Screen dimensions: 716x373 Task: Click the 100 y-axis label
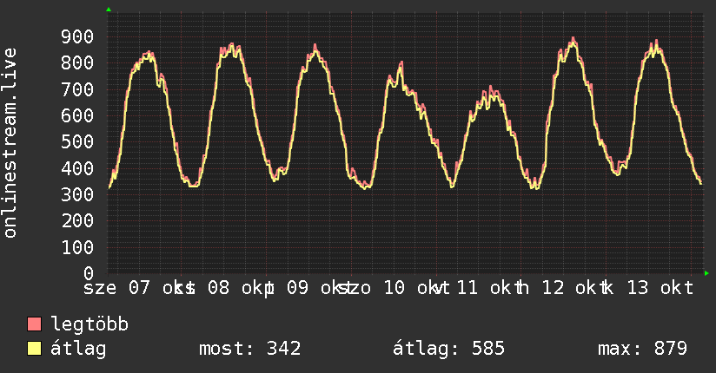(77, 247)
